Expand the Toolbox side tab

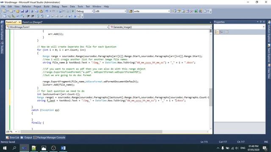tap(2, 48)
